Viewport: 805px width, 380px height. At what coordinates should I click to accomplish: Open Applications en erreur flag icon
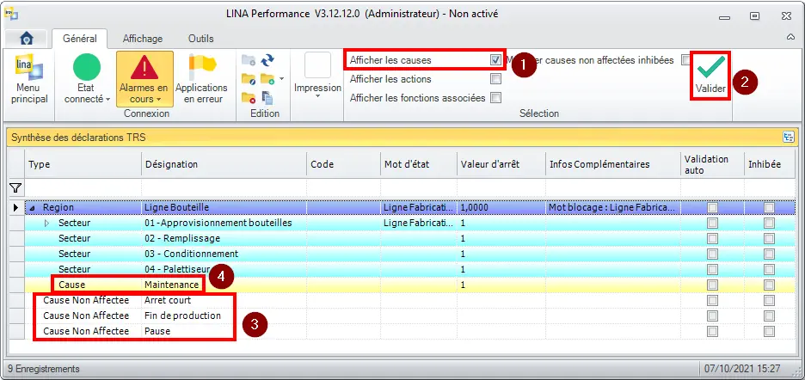tap(201, 68)
